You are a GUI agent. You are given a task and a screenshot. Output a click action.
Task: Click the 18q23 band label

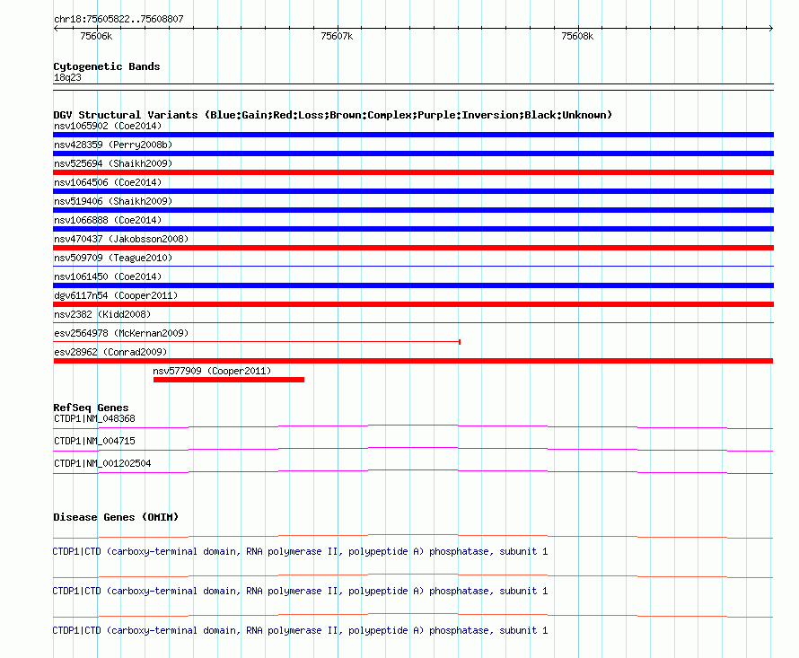67,77
